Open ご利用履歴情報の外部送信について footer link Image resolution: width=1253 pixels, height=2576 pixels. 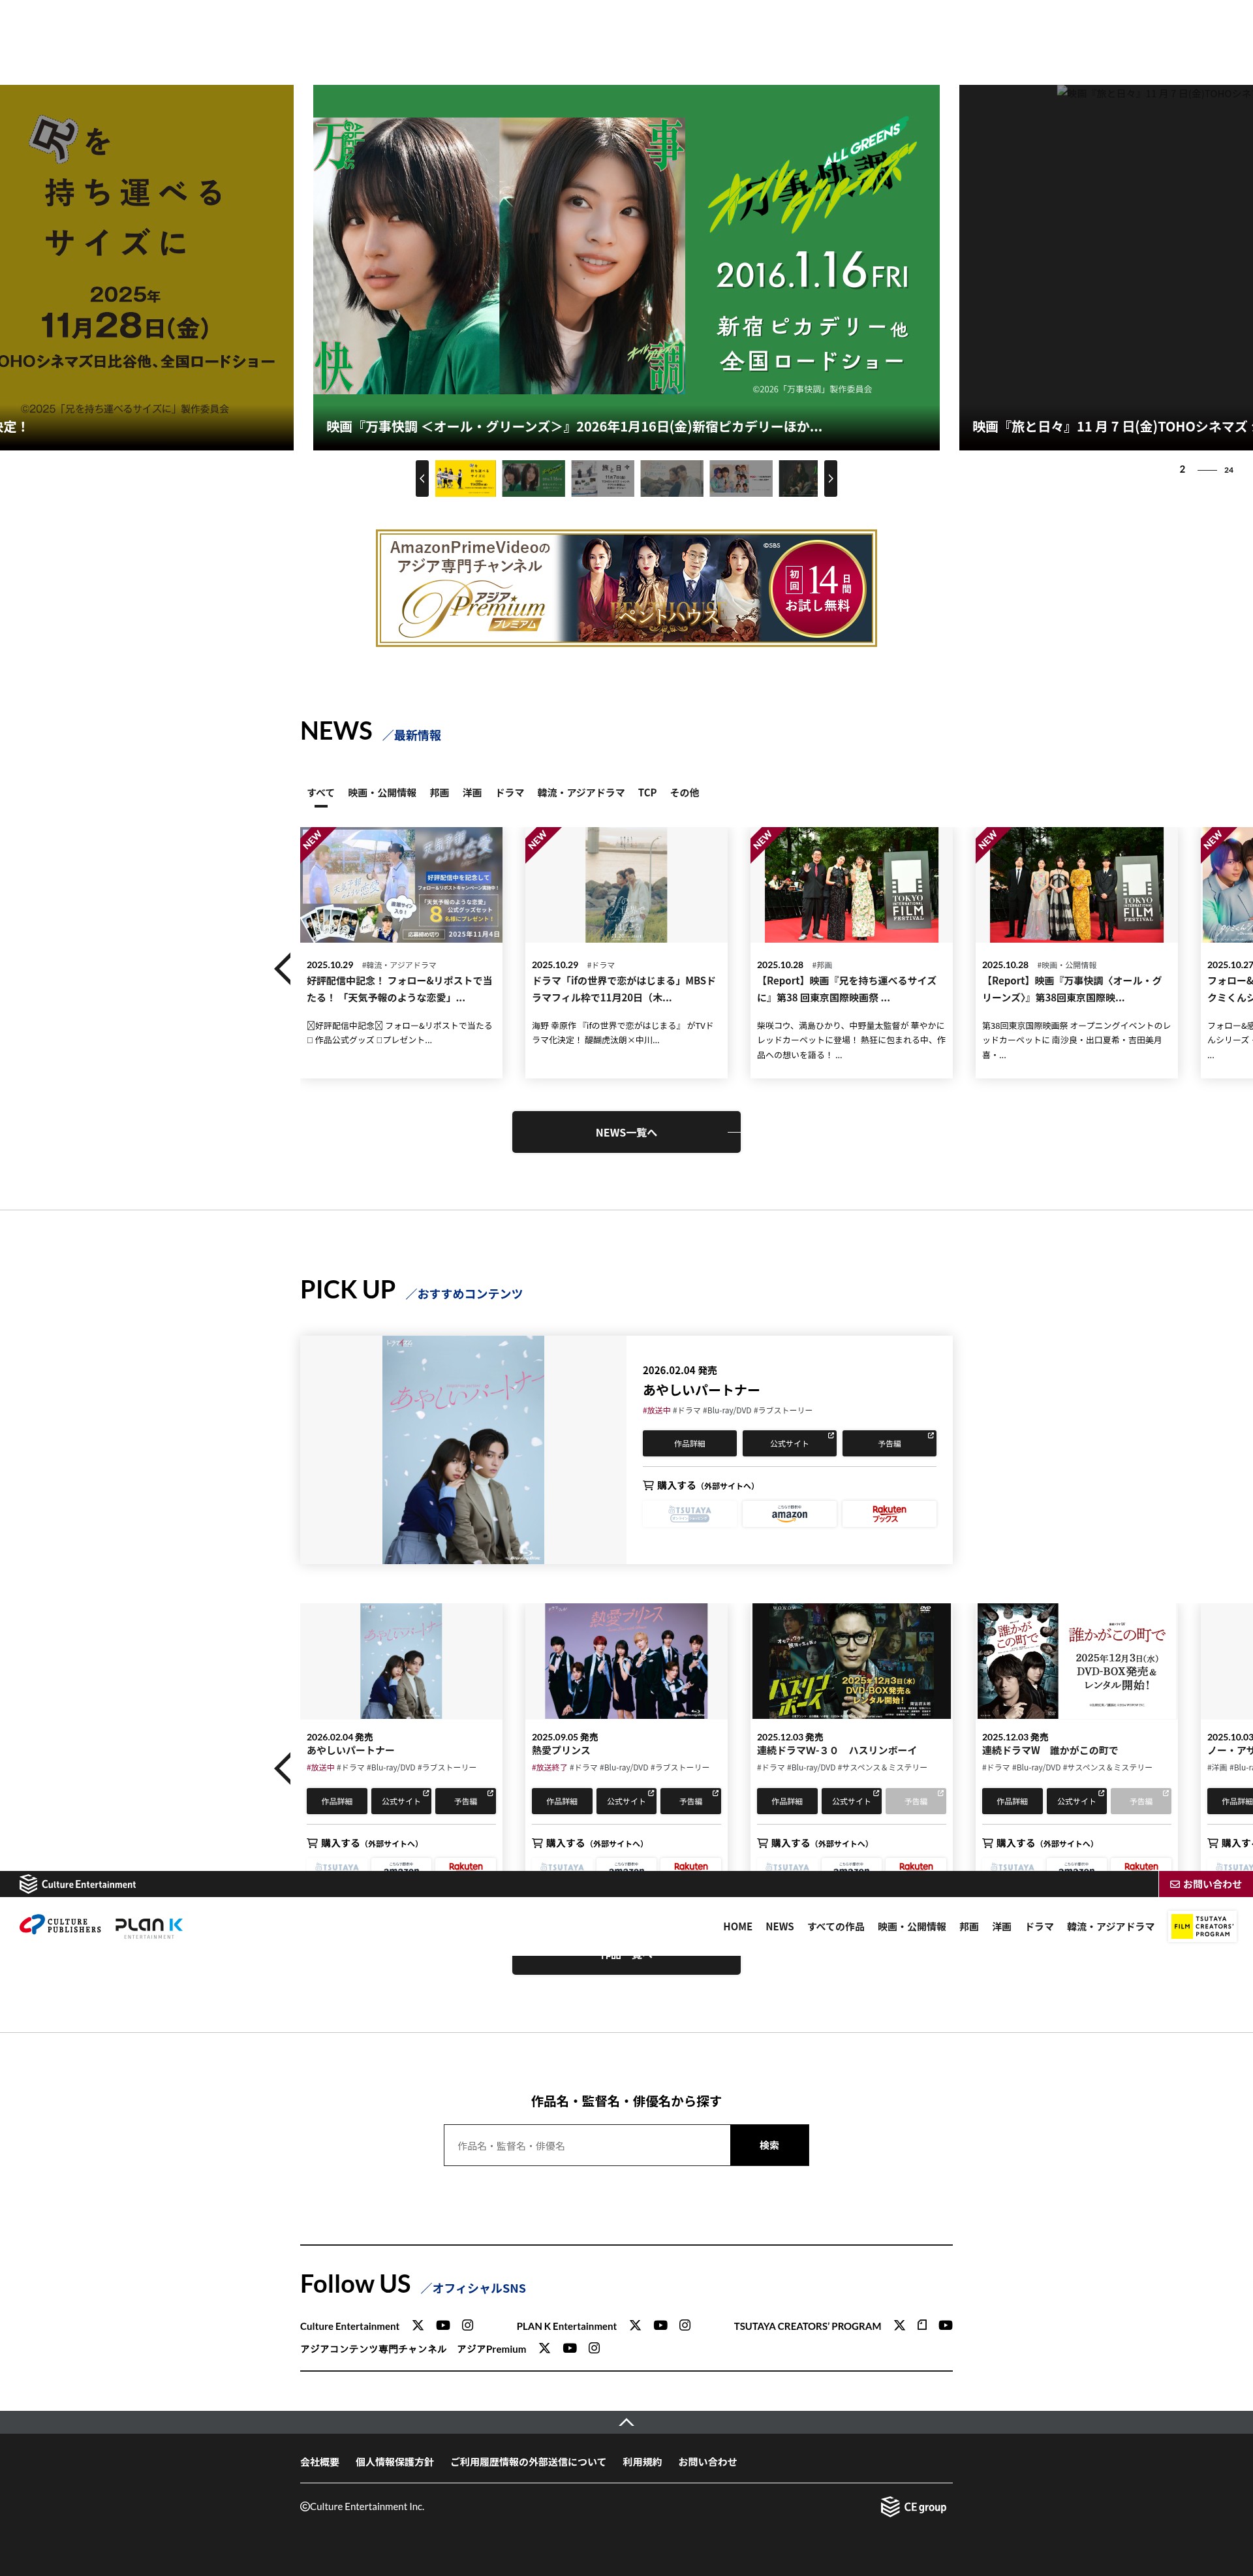coord(528,2462)
